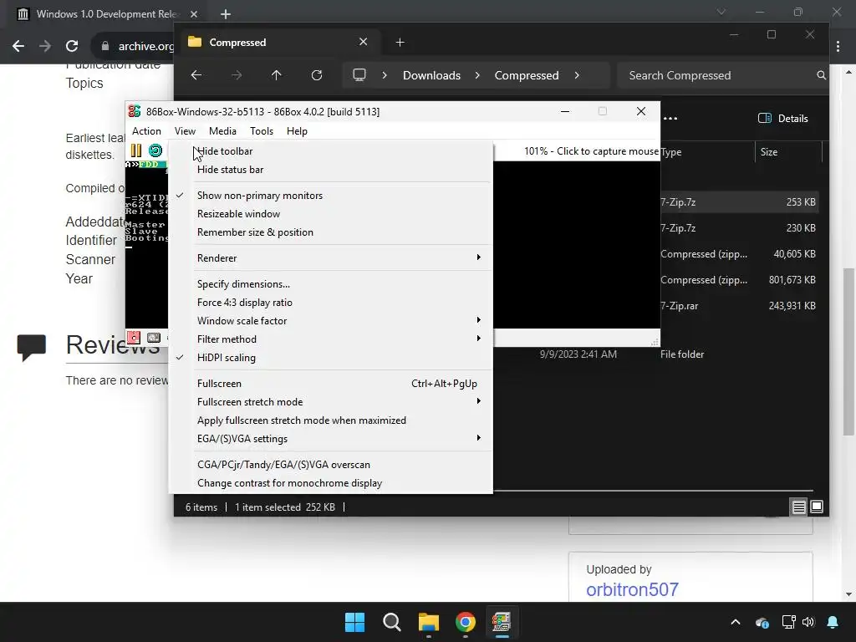Open Action menu in 86Box
This screenshot has height=642, width=856.
[146, 131]
